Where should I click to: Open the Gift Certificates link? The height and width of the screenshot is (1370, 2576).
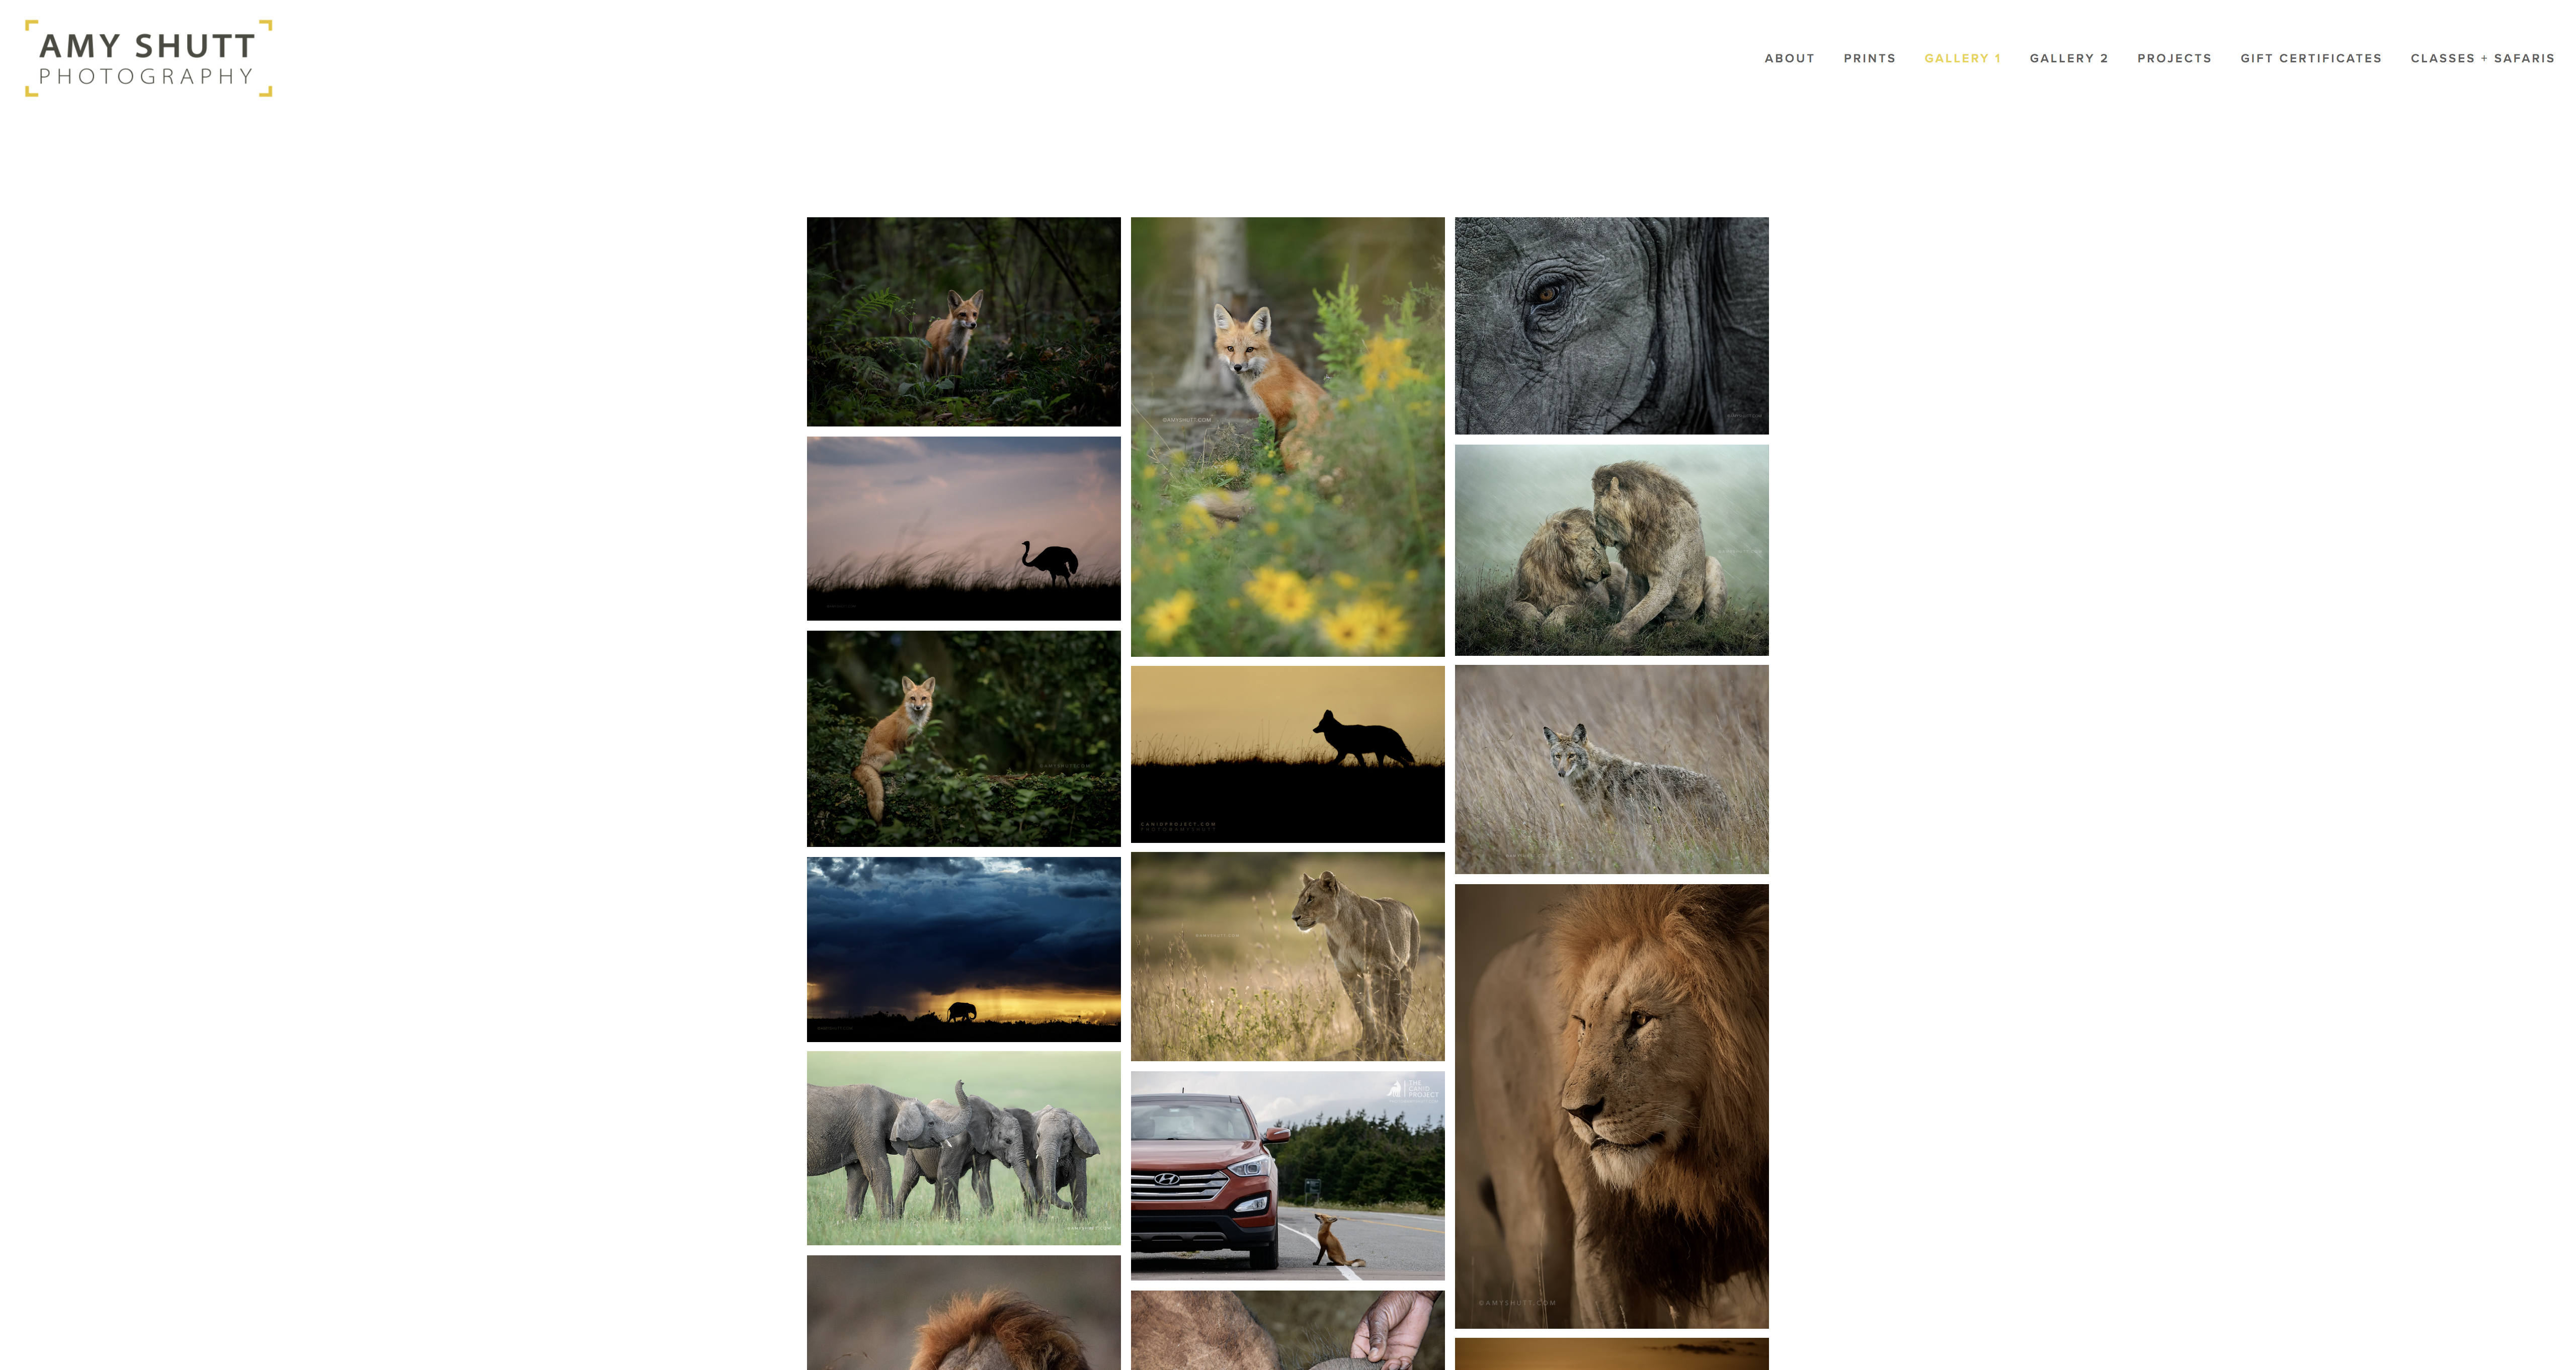(2310, 59)
